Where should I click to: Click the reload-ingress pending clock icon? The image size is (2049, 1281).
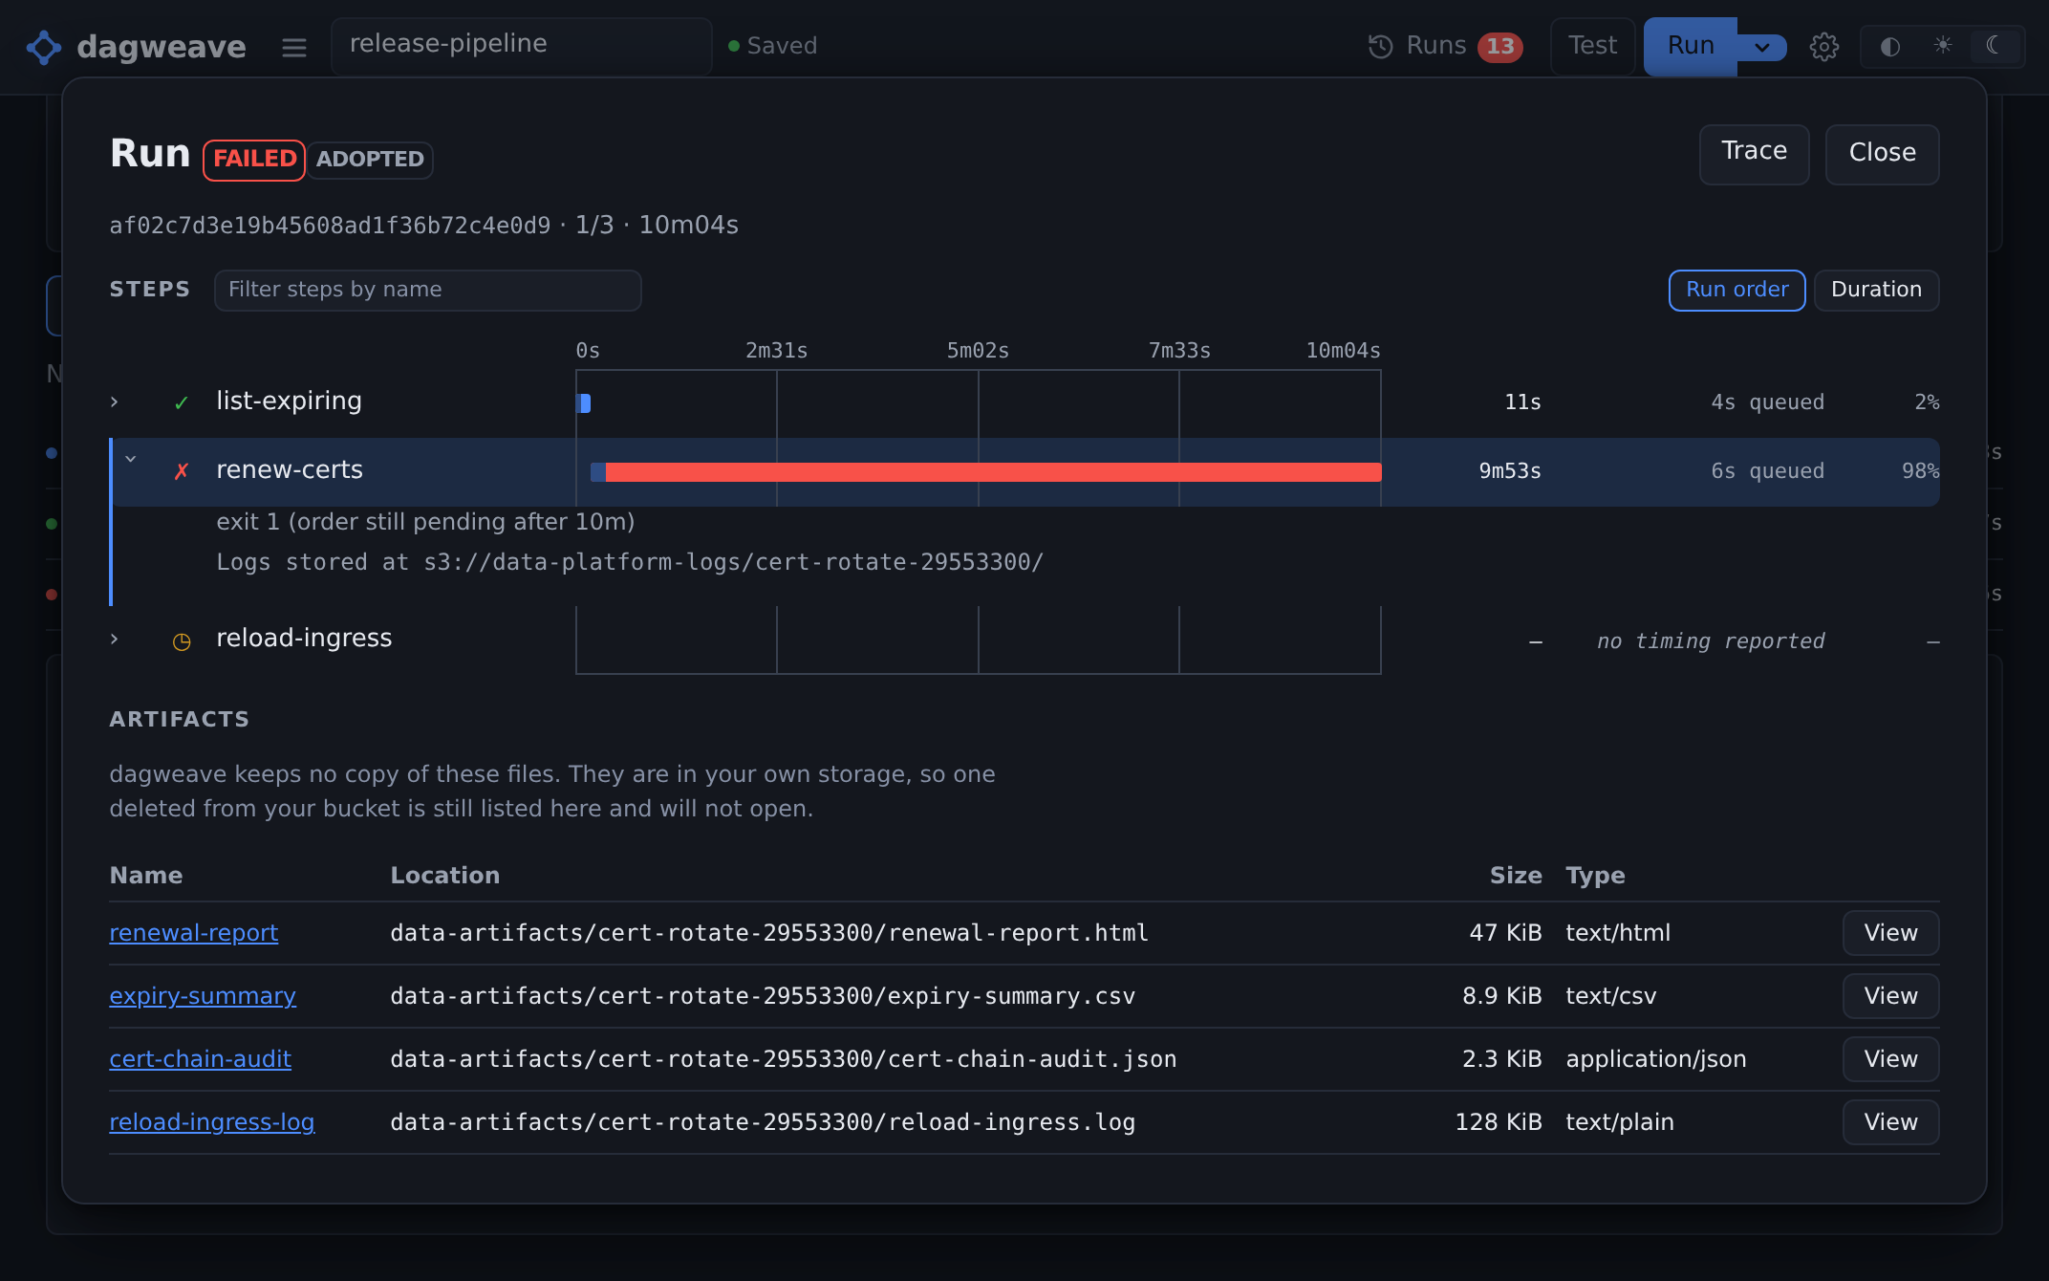[x=182, y=641]
